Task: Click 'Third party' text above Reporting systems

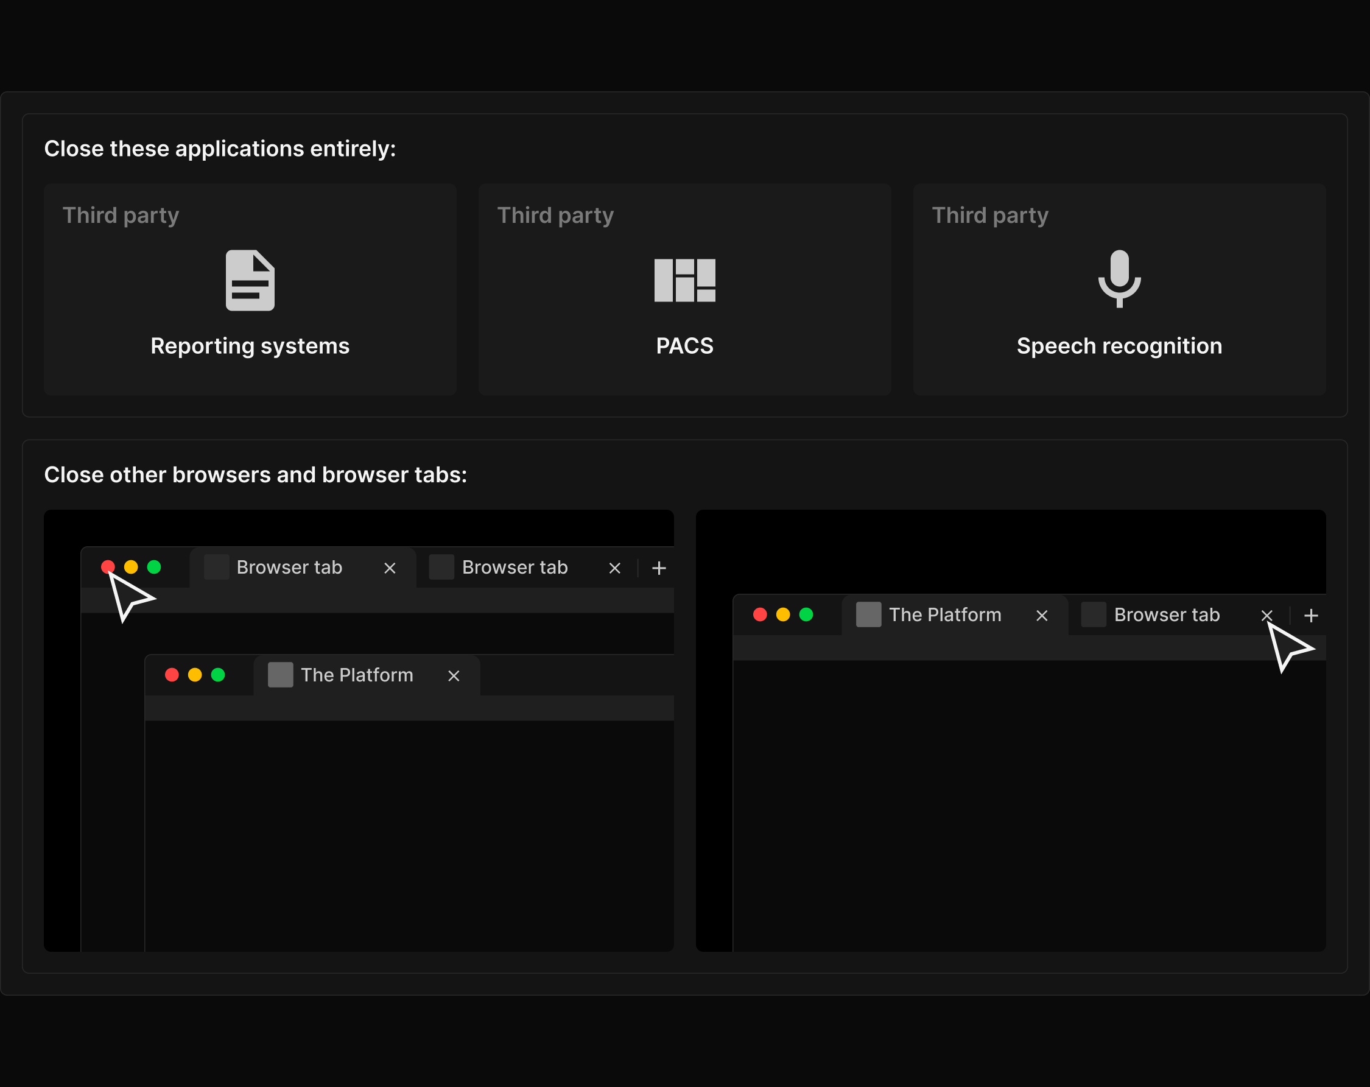Action: pyautogui.click(x=121, y=216)
